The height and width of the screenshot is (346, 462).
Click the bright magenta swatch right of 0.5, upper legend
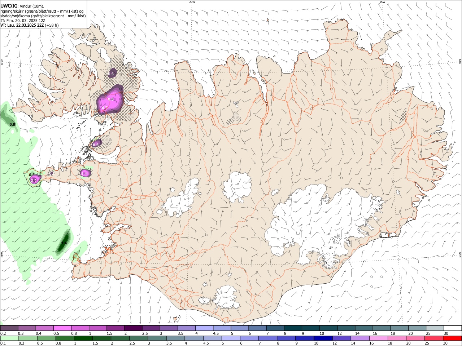point(62,328)
